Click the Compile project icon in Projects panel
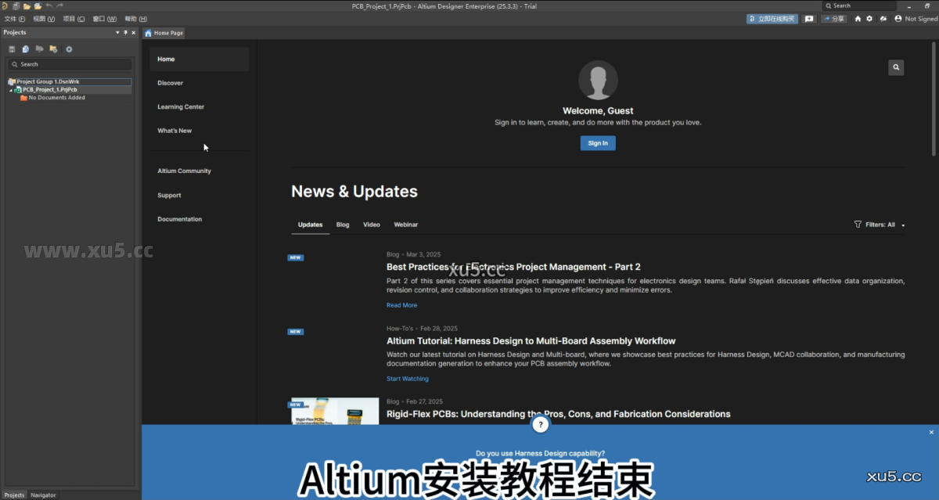The width and height of the screenshot is (939, 500). coord(26,48)
